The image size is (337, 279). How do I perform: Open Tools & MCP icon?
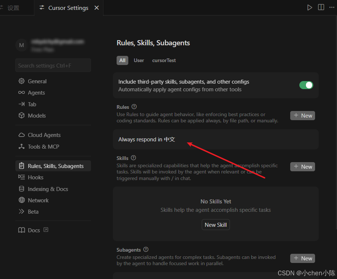tap(22, 146)
